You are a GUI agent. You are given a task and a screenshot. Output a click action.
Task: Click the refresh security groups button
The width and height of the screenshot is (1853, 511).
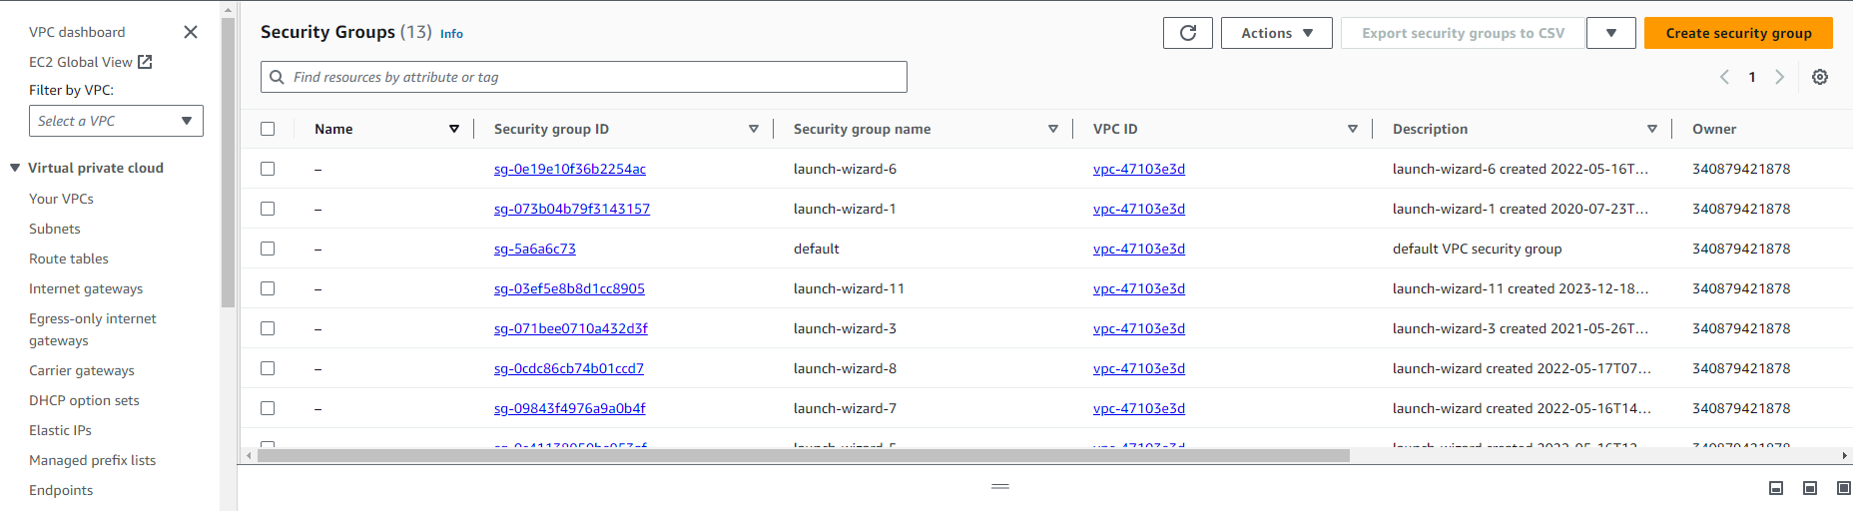point(1187,33)
